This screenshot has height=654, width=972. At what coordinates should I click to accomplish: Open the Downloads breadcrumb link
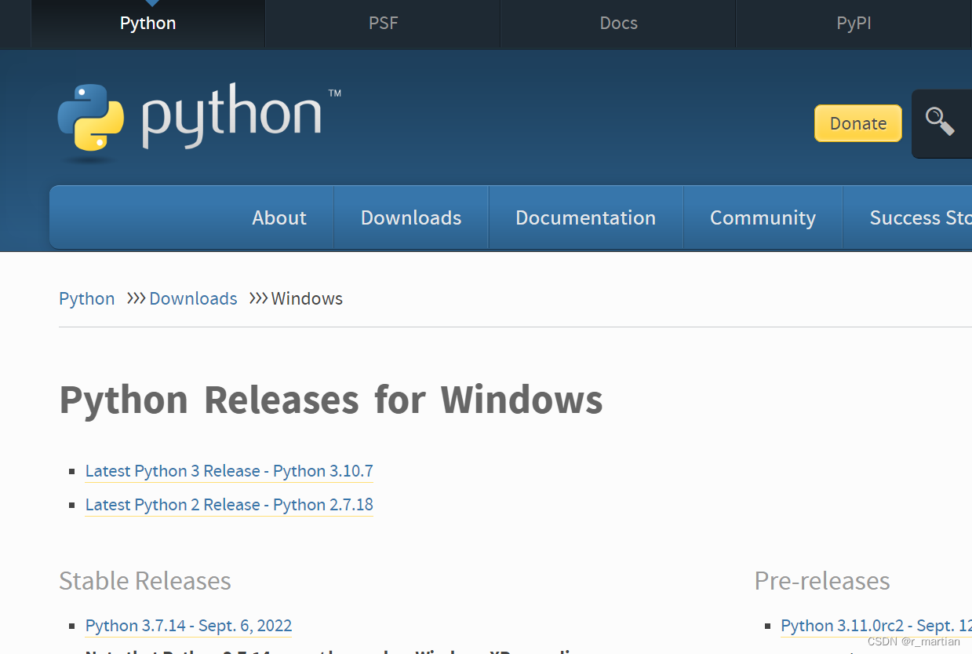coord(192,298)
